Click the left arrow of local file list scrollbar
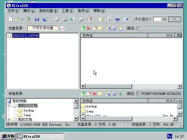This screenshot has height=140, width=187. (x=83, y=119)
